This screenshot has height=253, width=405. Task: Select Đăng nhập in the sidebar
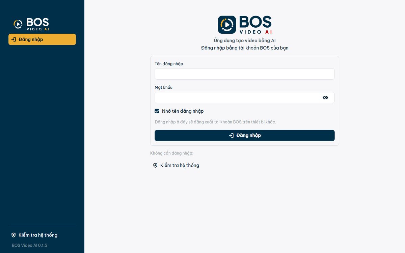coord(42,39)
